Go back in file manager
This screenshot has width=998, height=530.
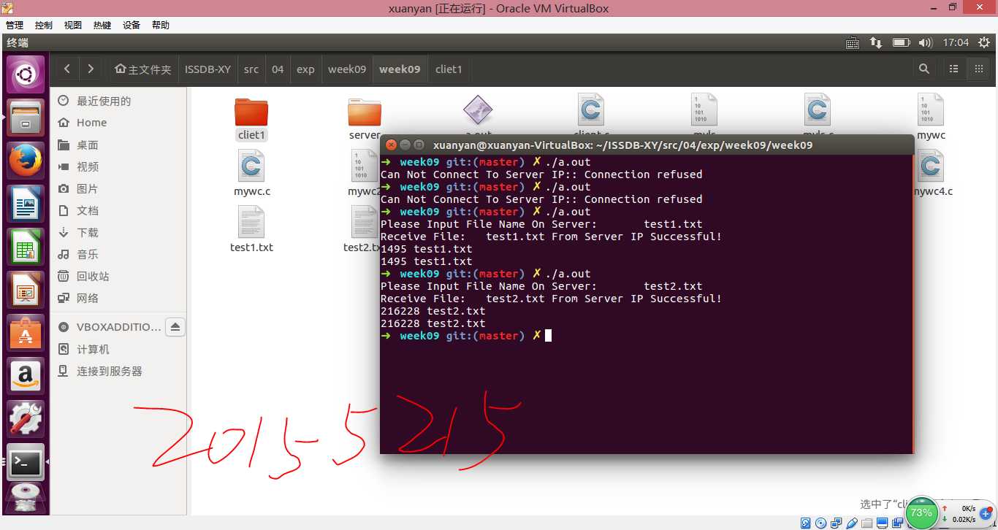click(67, 69)
